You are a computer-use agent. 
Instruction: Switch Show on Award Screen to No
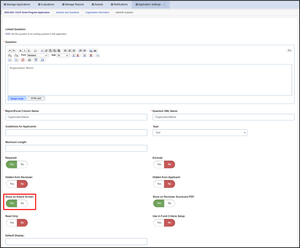[x=22, y=203]
